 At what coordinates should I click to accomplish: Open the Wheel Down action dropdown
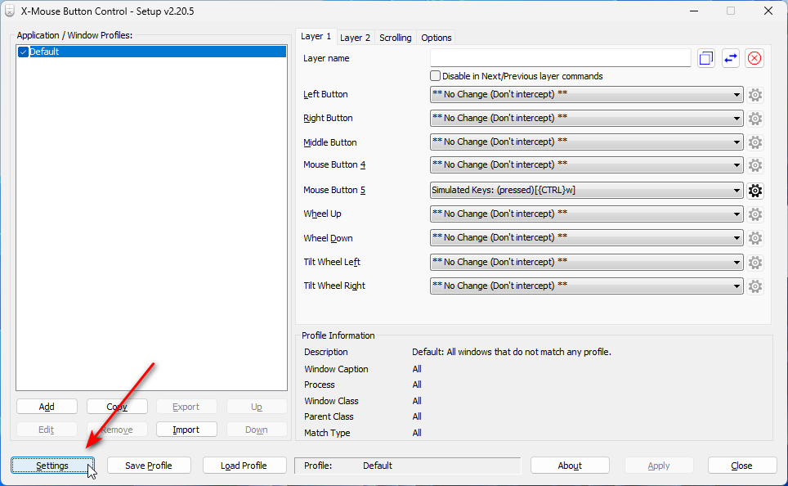586,238
